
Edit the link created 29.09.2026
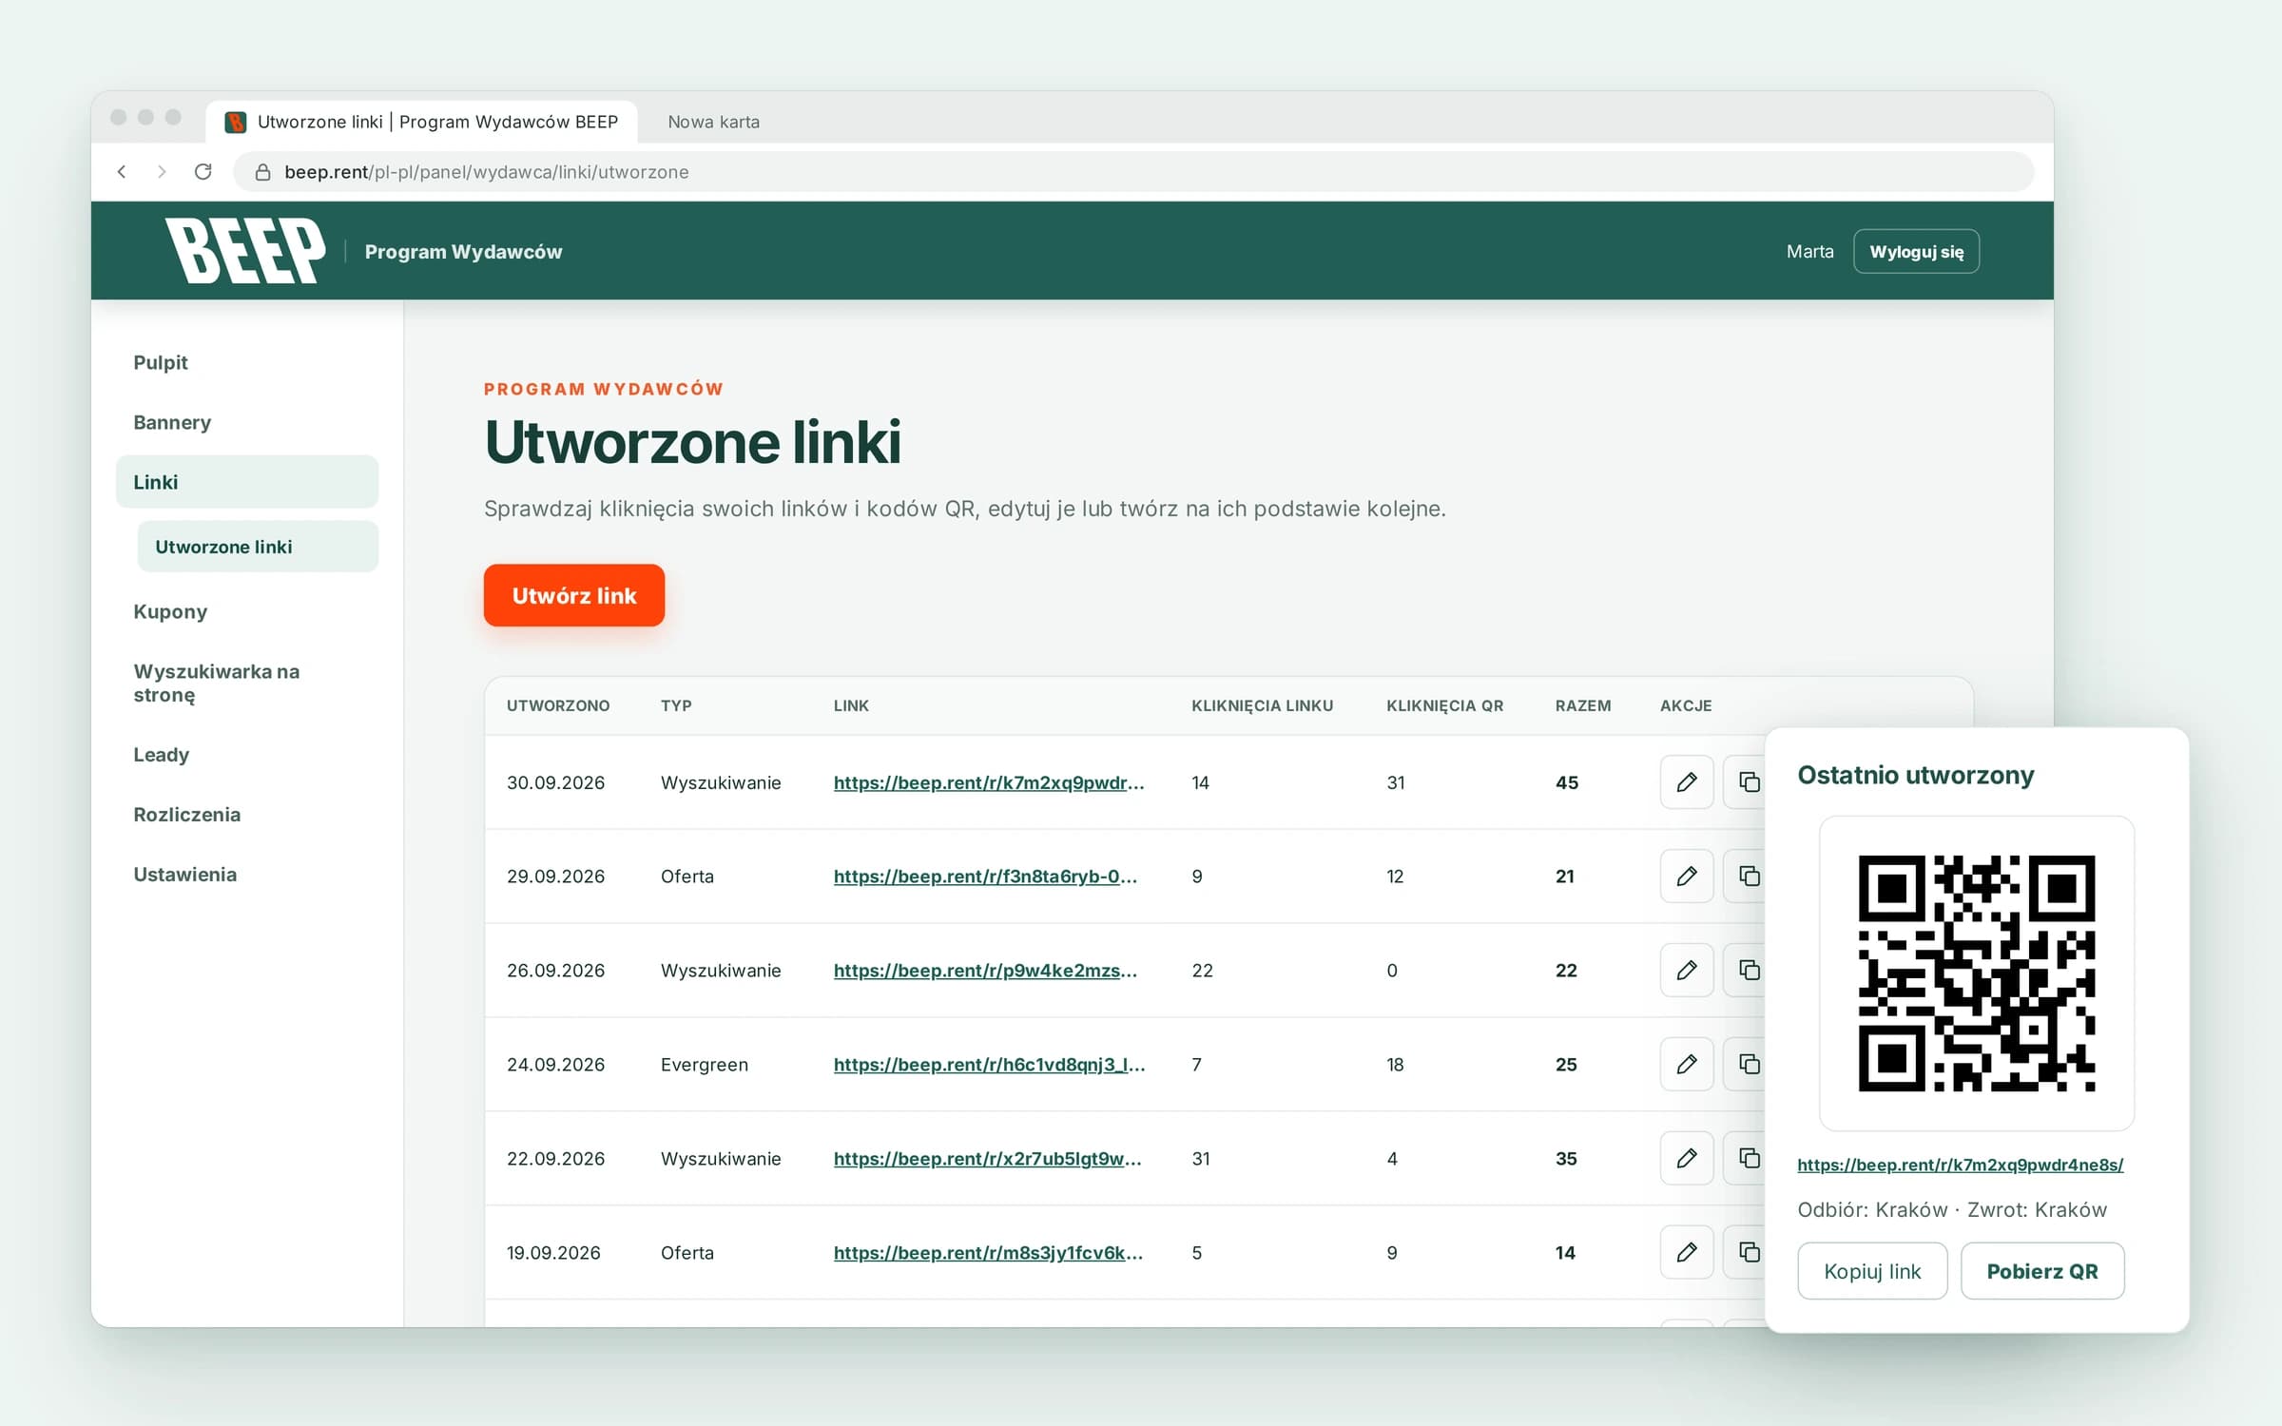coord(1686,876)
